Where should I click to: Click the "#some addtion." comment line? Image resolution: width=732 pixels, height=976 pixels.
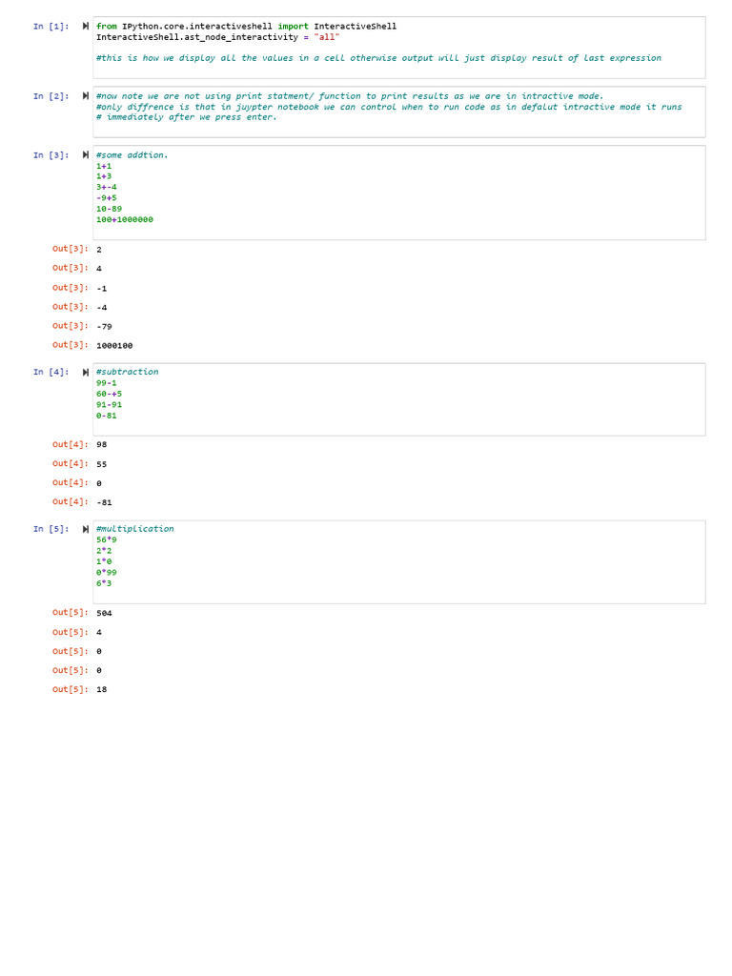[x=132, y=155]
